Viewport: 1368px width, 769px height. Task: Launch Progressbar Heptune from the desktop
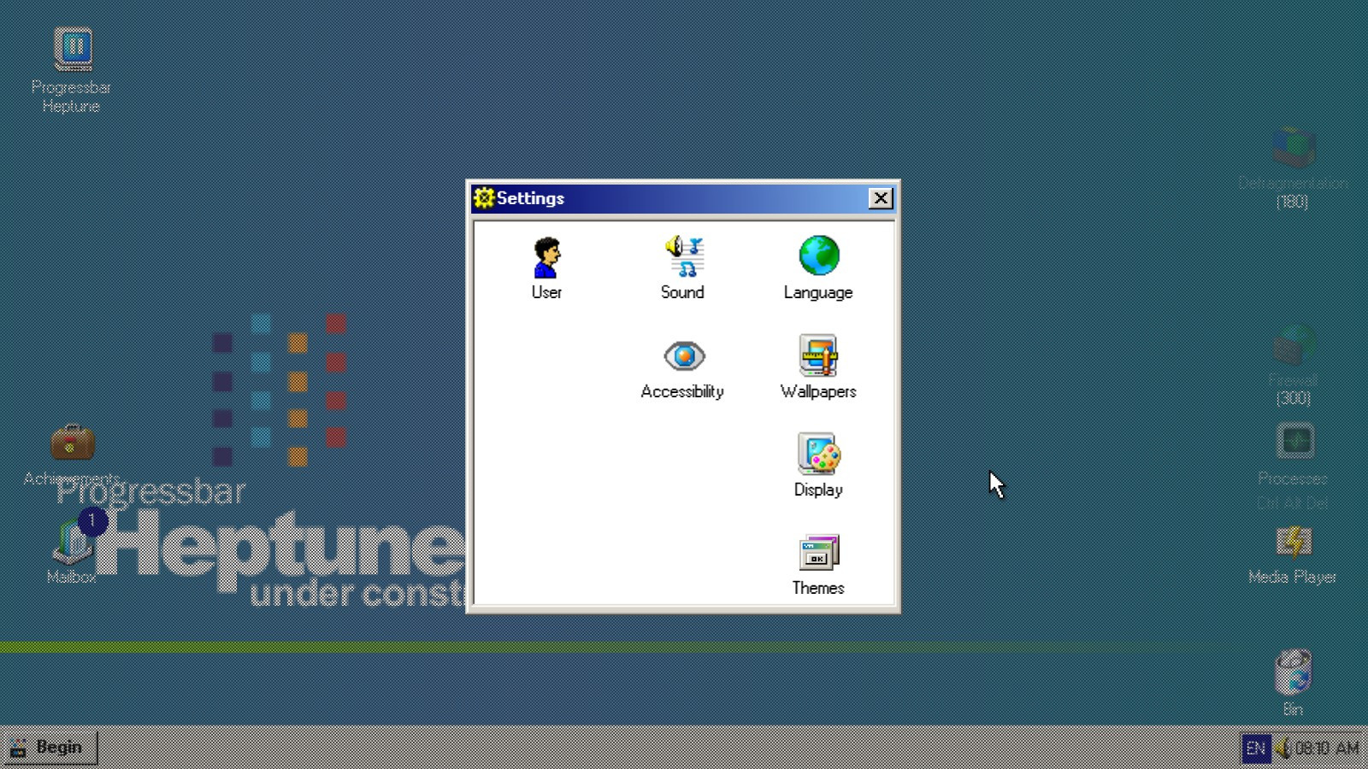[x=73, y=47]
